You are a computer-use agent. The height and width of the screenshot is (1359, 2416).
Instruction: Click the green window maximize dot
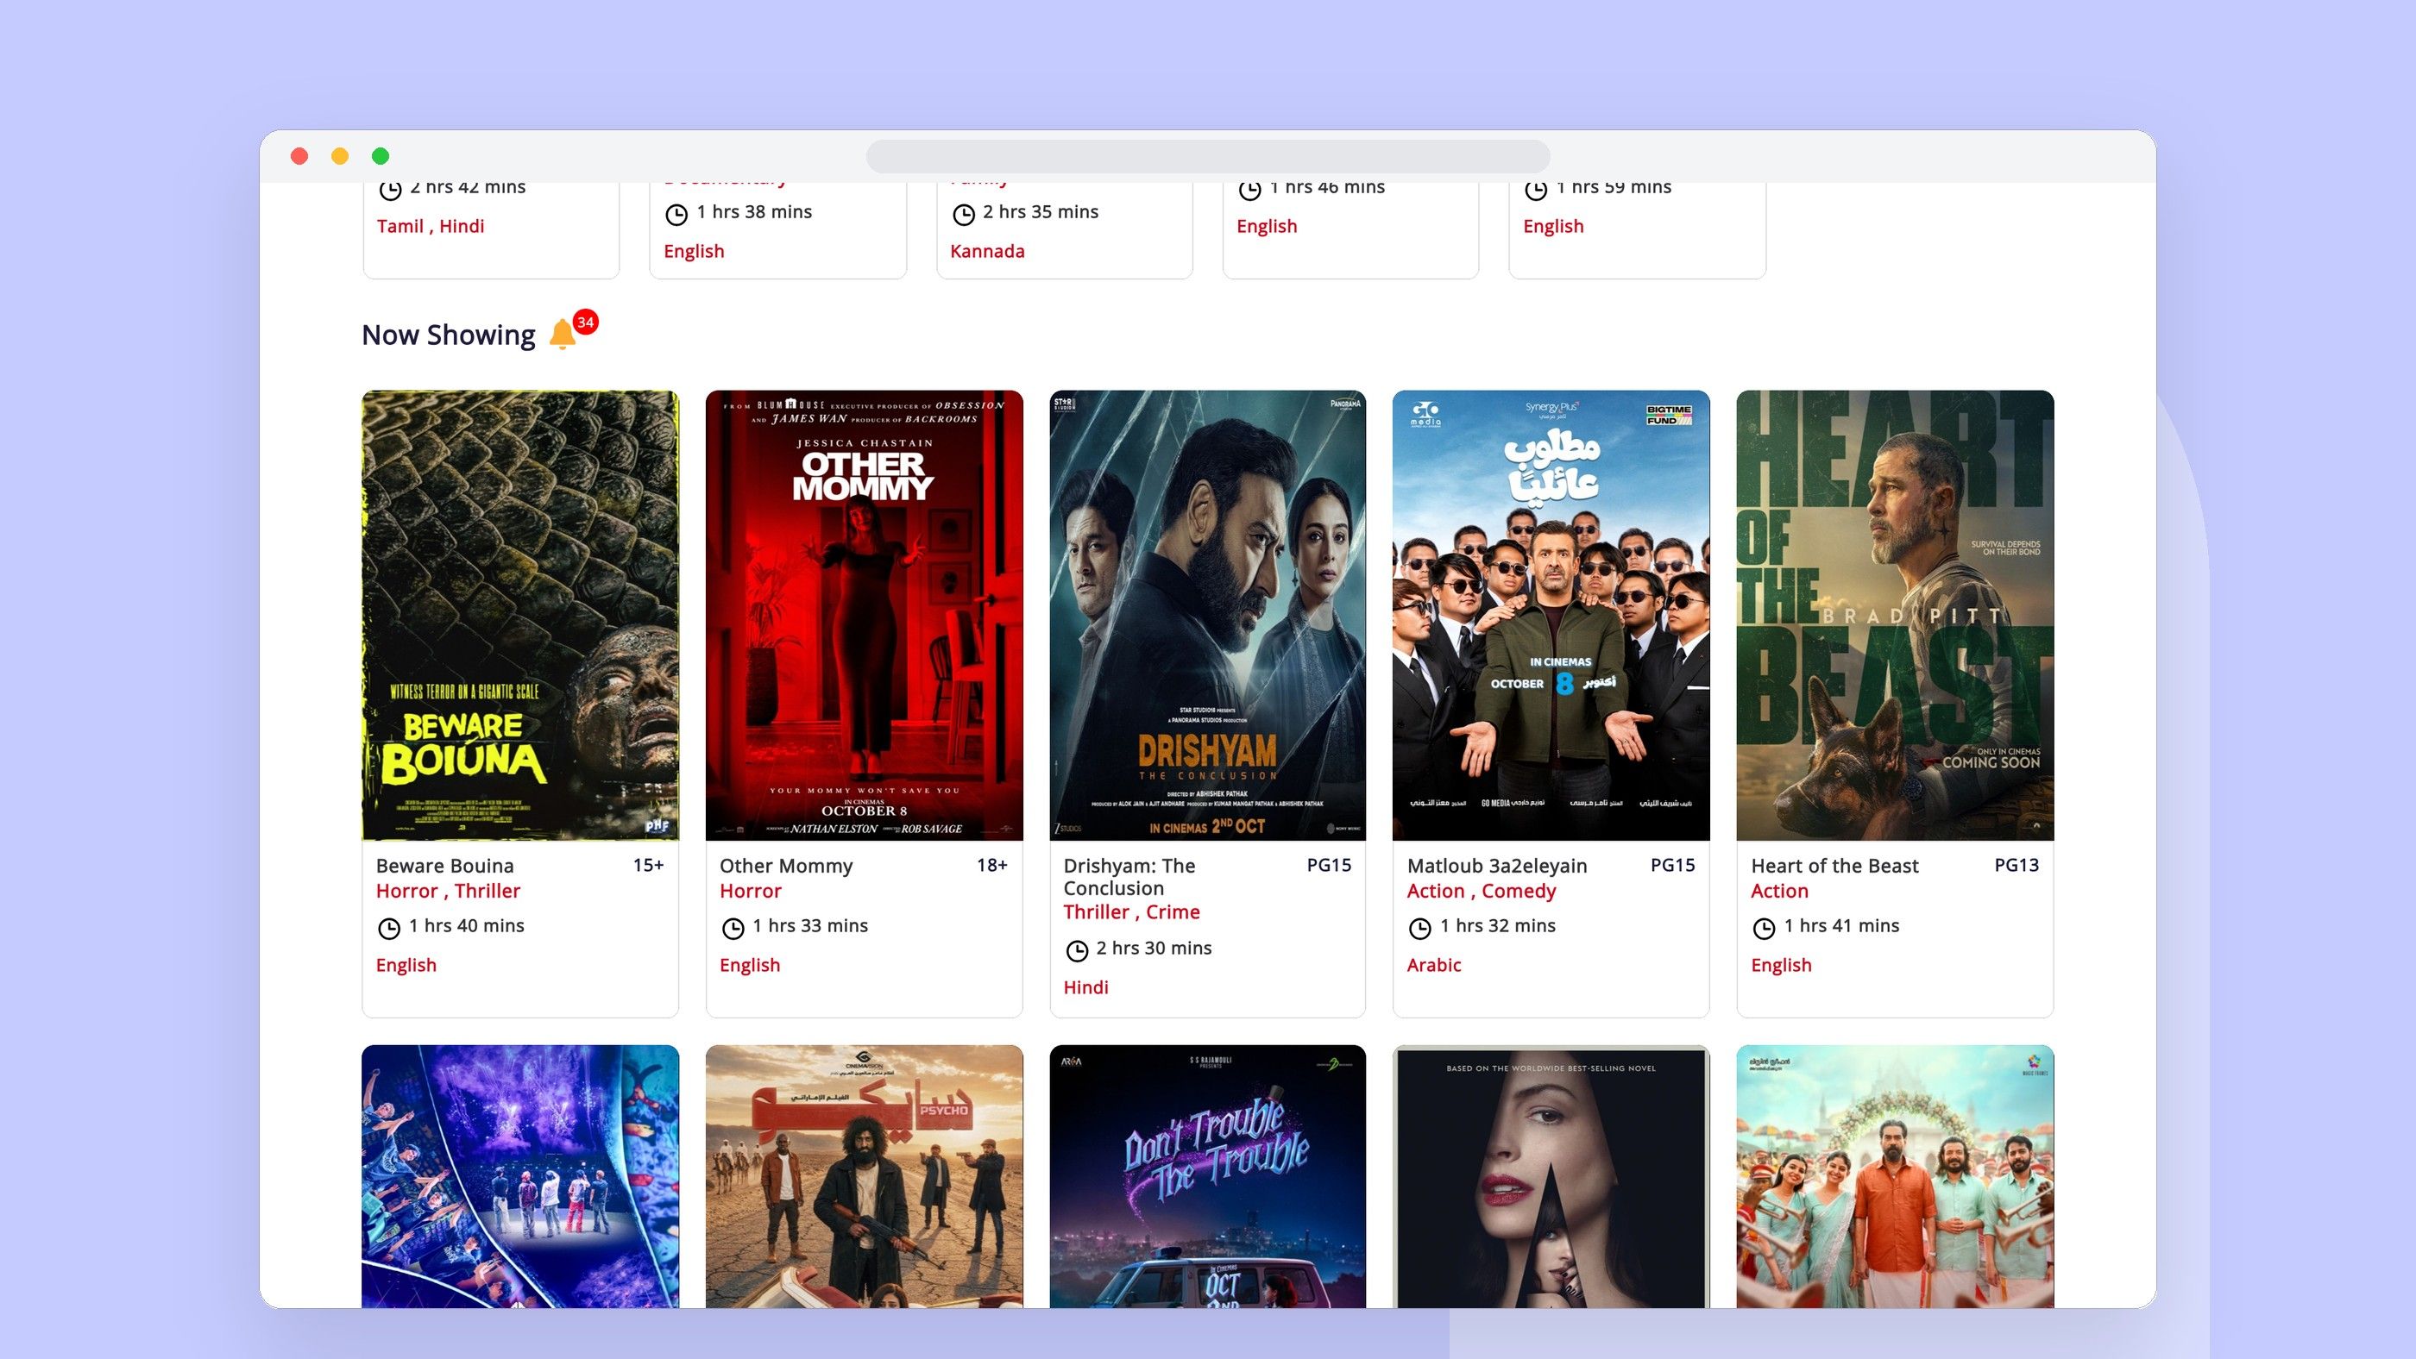coord(380,155)
